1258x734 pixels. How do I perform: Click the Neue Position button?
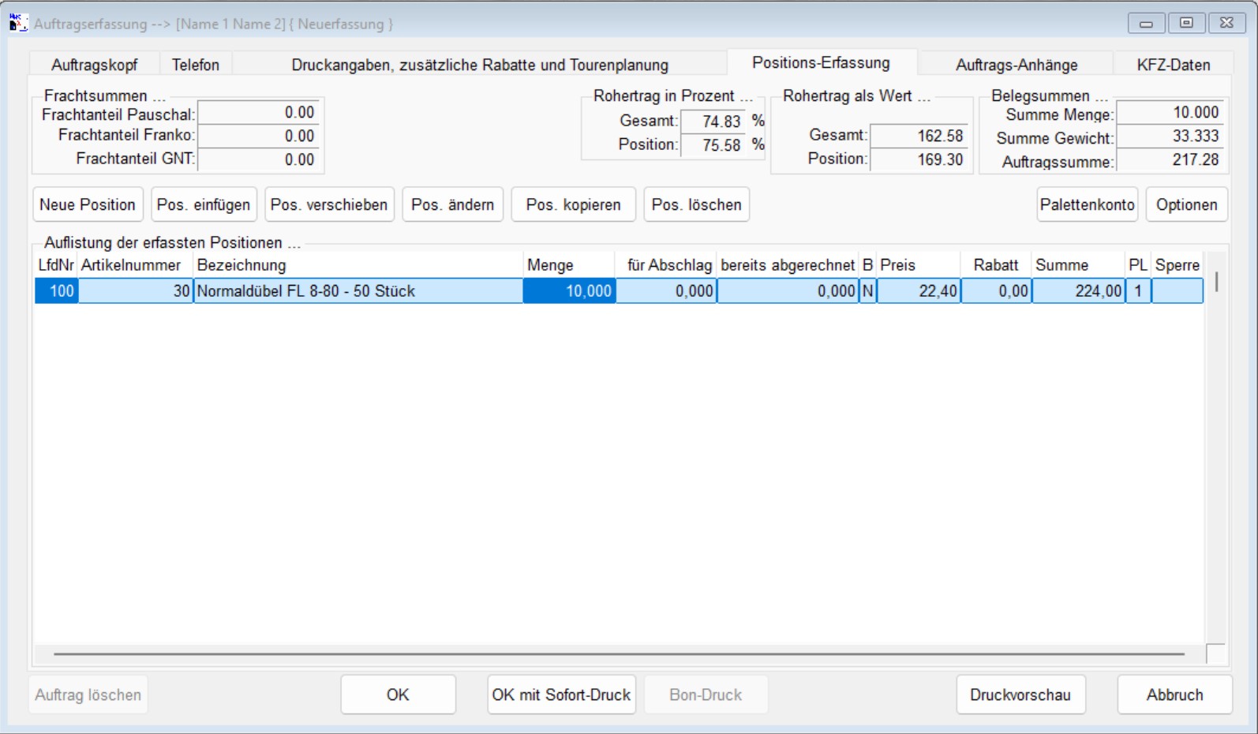88,204
